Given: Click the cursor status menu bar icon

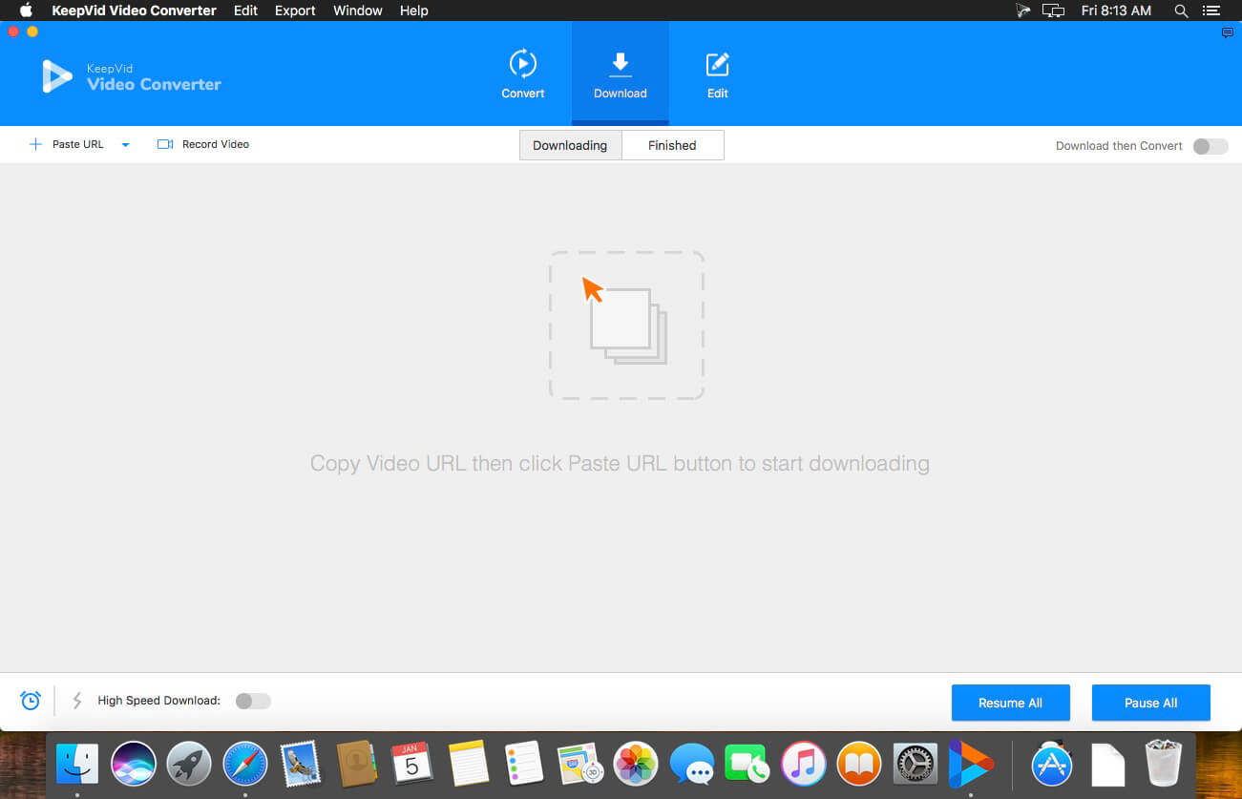Looking at the screenshot, I should 1023,11.
